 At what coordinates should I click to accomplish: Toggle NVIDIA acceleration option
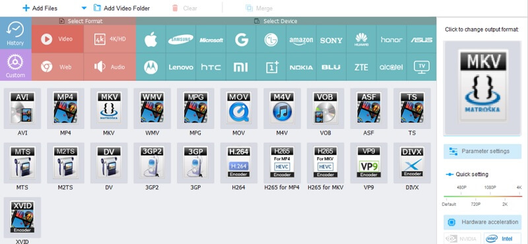coord(462,239)
